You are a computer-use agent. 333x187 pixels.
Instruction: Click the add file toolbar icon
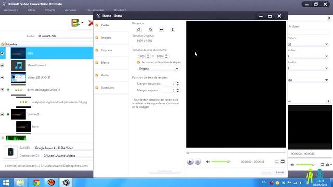75,23
